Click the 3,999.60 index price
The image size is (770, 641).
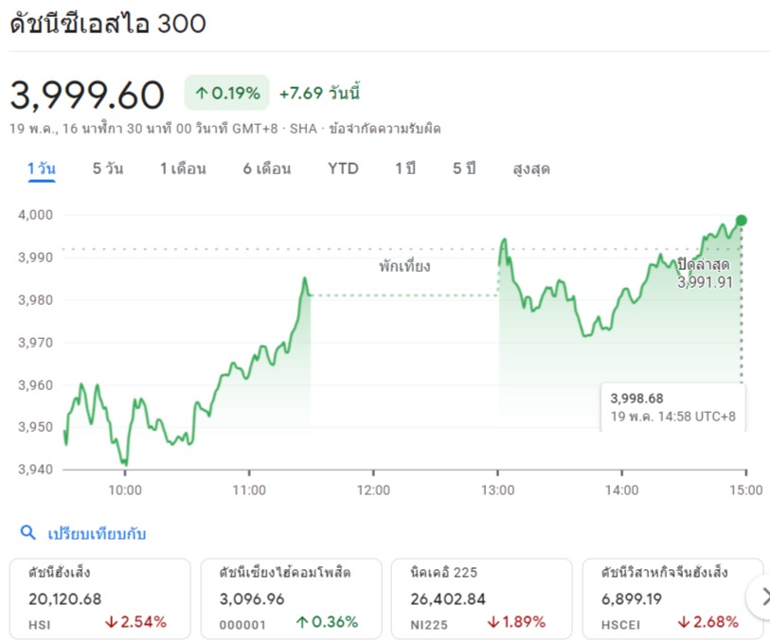point(87,94)
